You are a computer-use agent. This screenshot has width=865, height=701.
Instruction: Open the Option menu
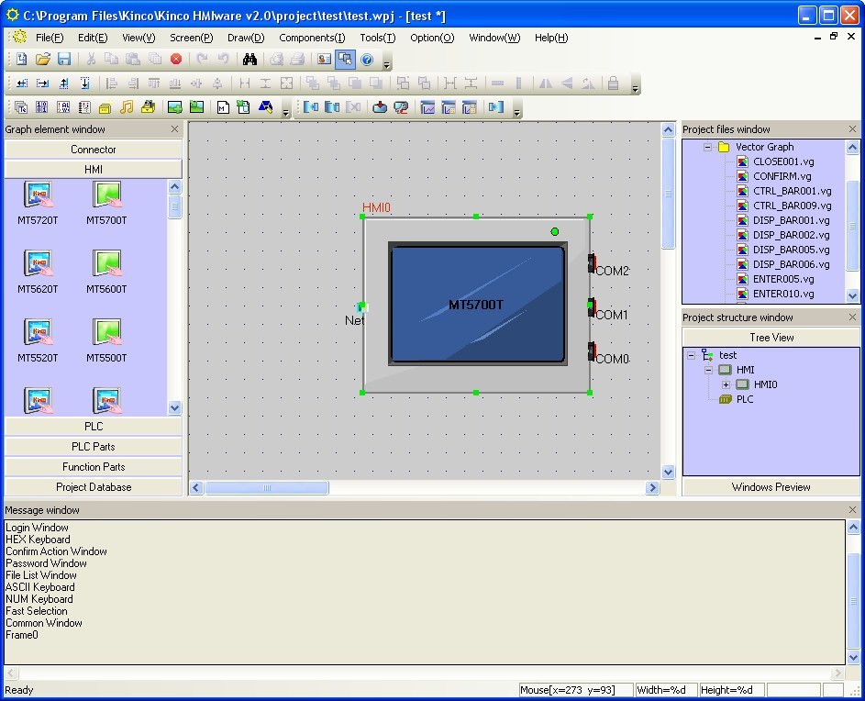point(432,38)
